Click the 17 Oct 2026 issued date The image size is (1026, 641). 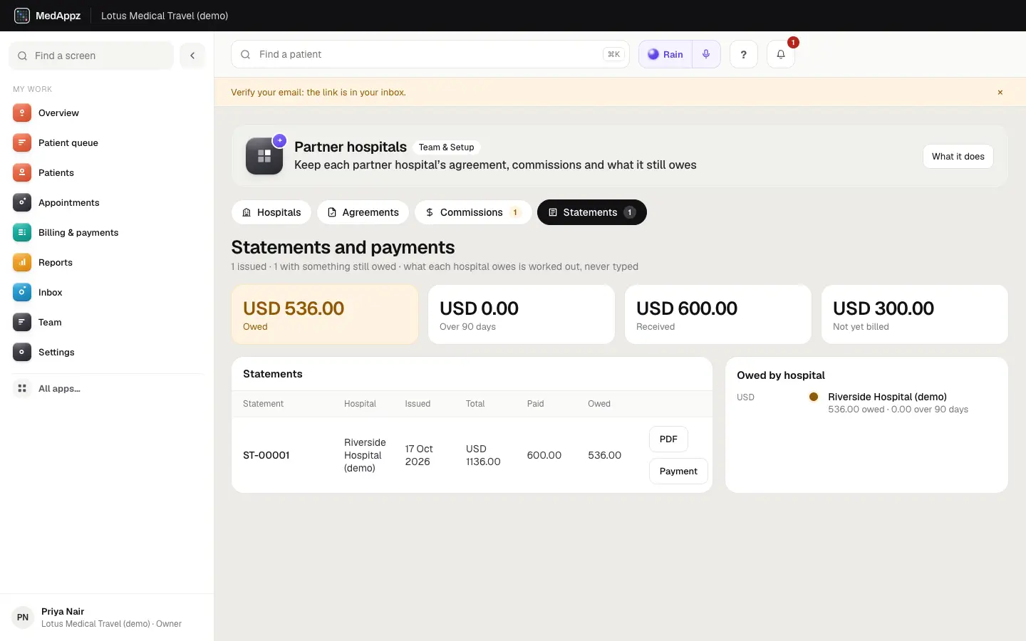point(419,455)
